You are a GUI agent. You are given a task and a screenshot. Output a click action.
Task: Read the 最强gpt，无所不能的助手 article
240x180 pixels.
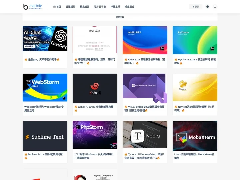click(x=42, y=59)
